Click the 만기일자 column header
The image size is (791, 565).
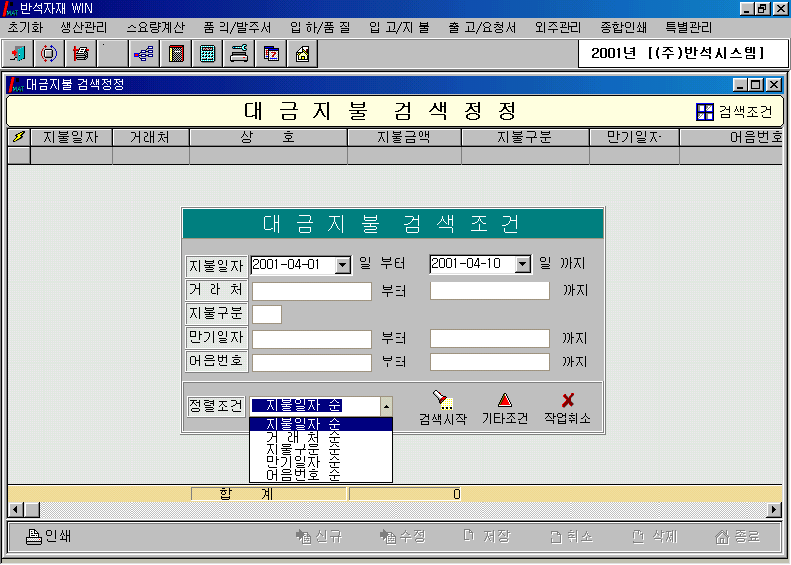[635, 137]
